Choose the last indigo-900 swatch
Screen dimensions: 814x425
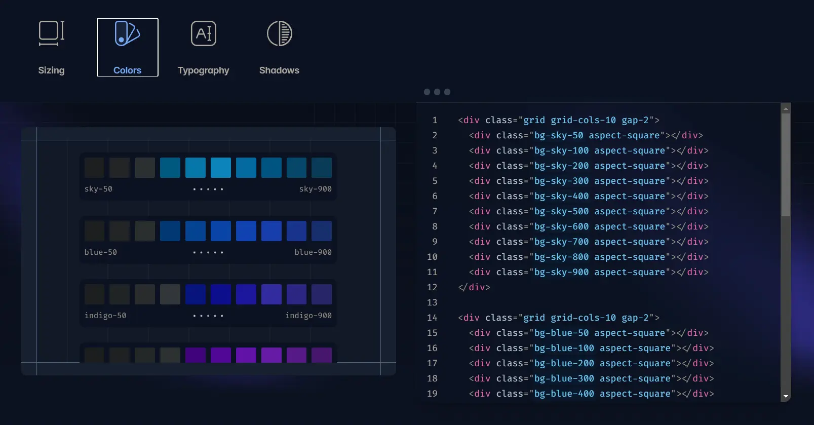pyautogui.click(x=322, y=294)
